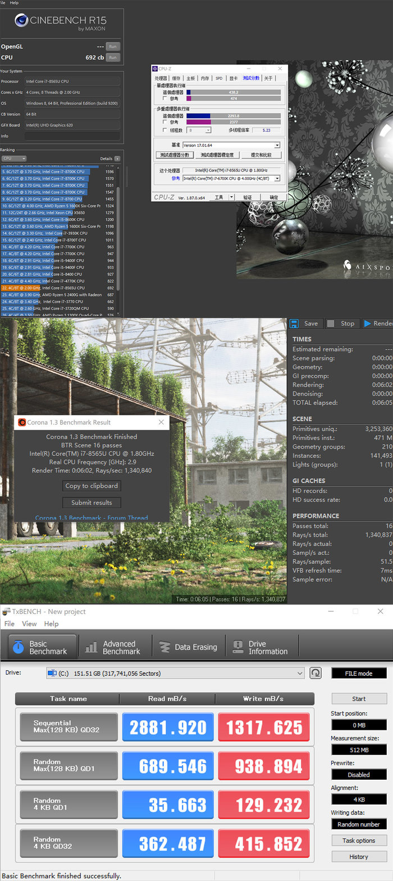Viewport: 393px width, 881px height.
Task: Run the CPU test in Cinebench
Action: (113, 57)
